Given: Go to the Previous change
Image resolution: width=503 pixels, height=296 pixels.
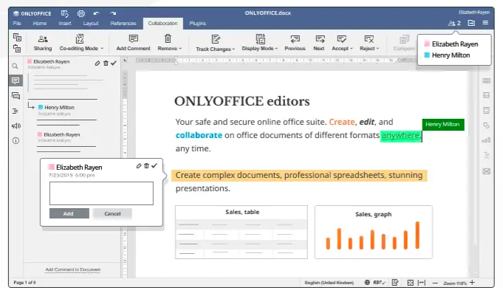Looking at the screenshot, I should pos(295,43).
